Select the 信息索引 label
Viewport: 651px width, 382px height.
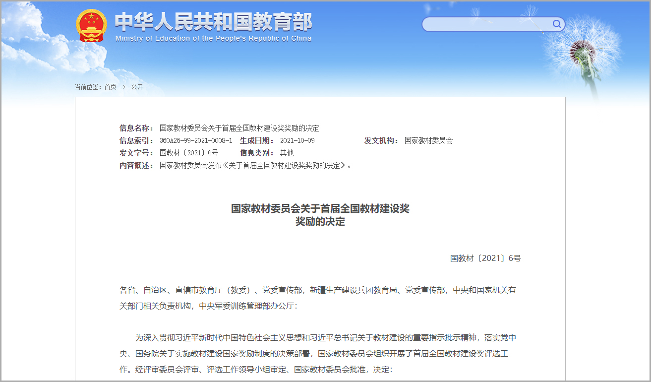click(136, 140)
